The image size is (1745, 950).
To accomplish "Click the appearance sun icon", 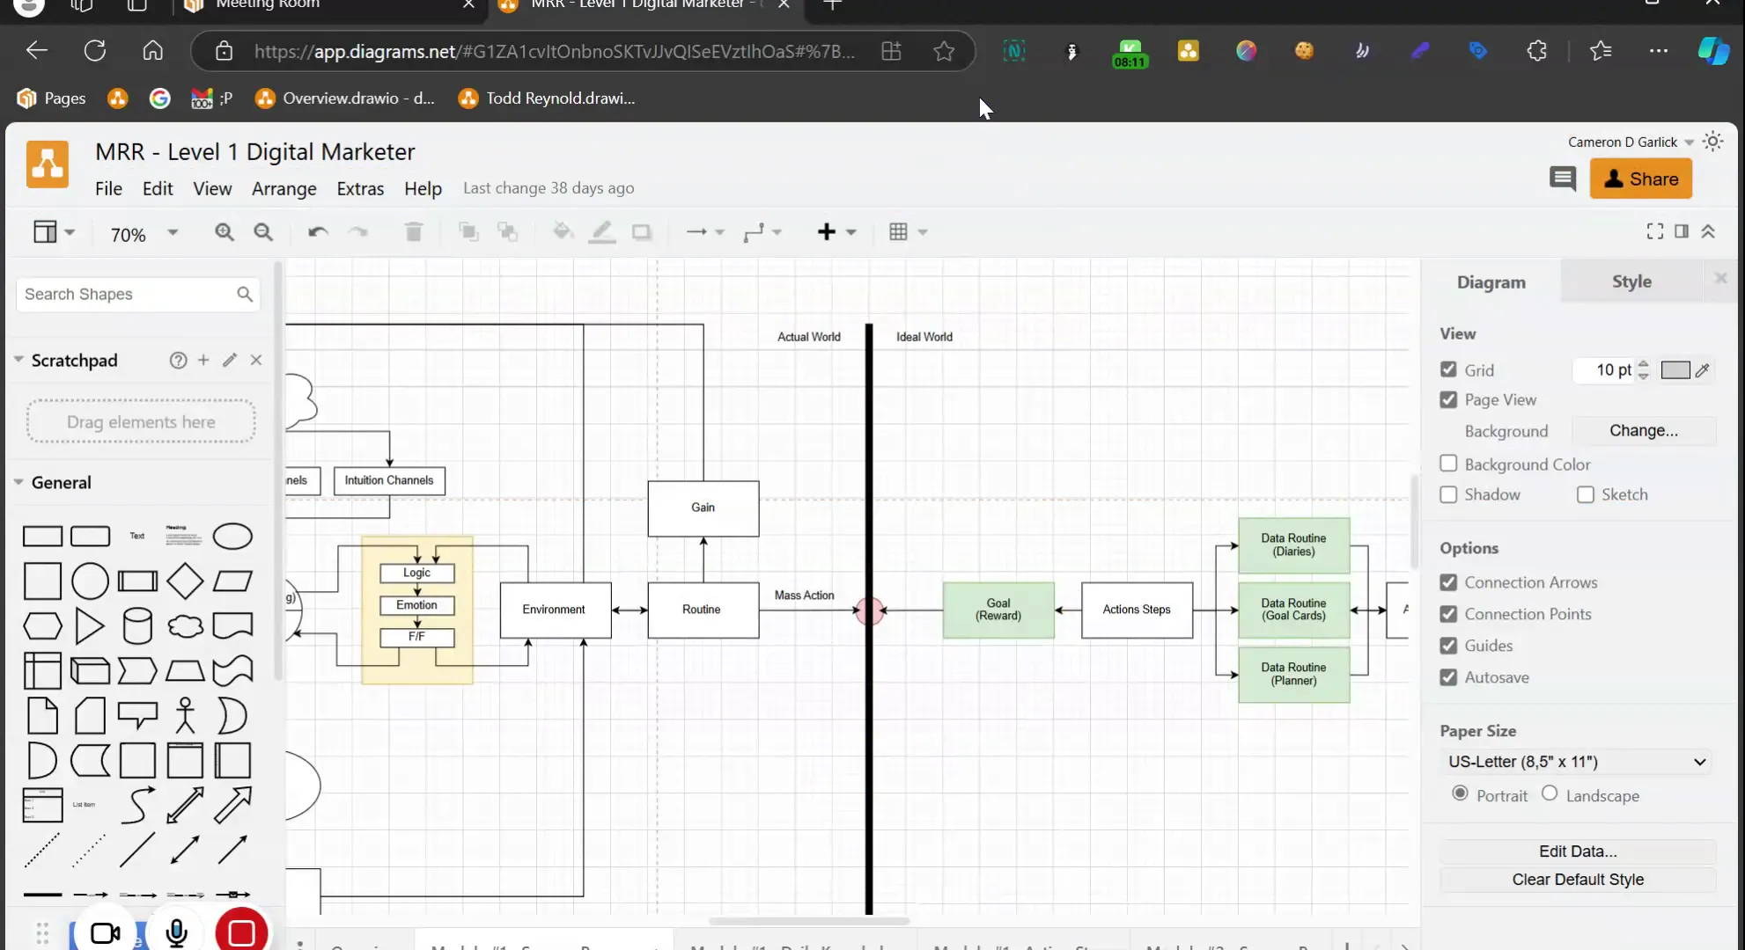I will click(1712, 142).
